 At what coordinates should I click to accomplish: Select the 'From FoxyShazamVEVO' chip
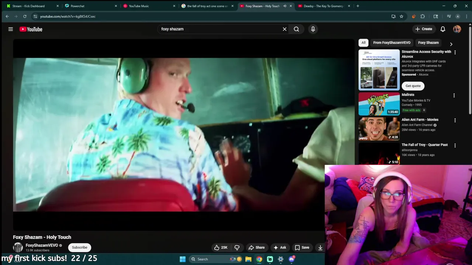pos(392,43)
